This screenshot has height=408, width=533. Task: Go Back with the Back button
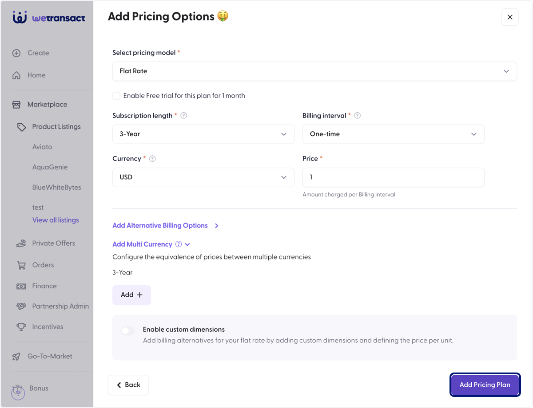128,385
